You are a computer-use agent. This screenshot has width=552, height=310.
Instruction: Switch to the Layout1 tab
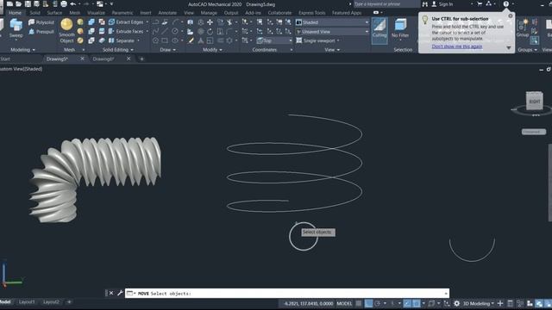click(27, 302)
